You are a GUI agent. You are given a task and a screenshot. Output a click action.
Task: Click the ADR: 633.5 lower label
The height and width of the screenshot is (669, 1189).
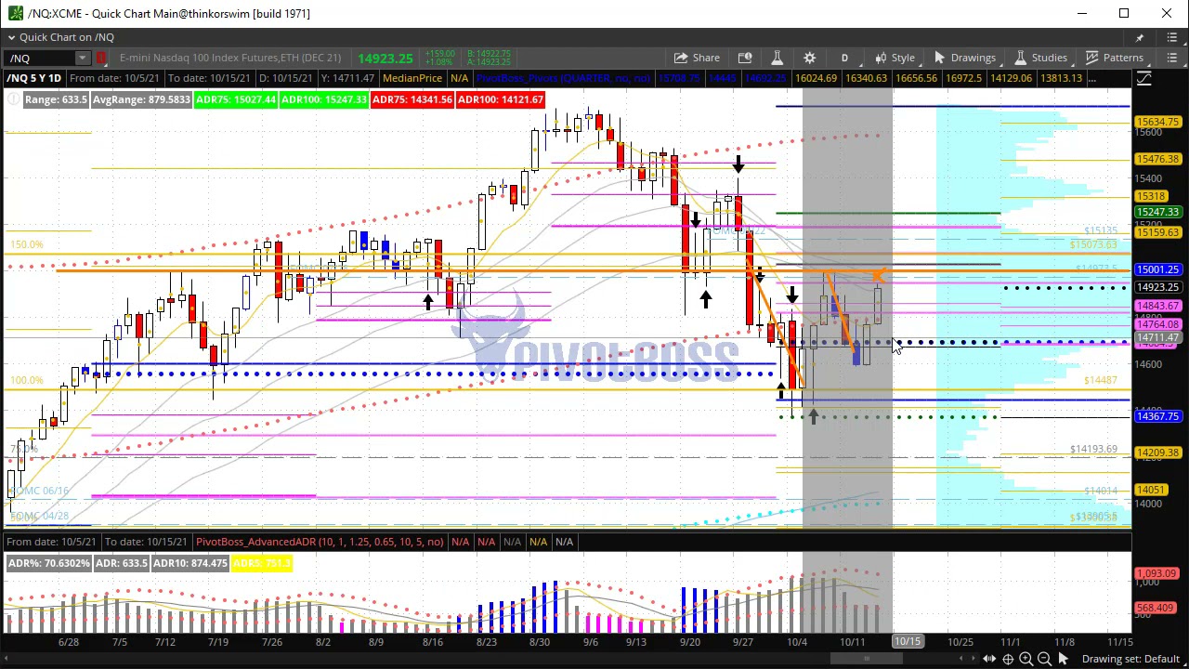[x=122, y=563]
